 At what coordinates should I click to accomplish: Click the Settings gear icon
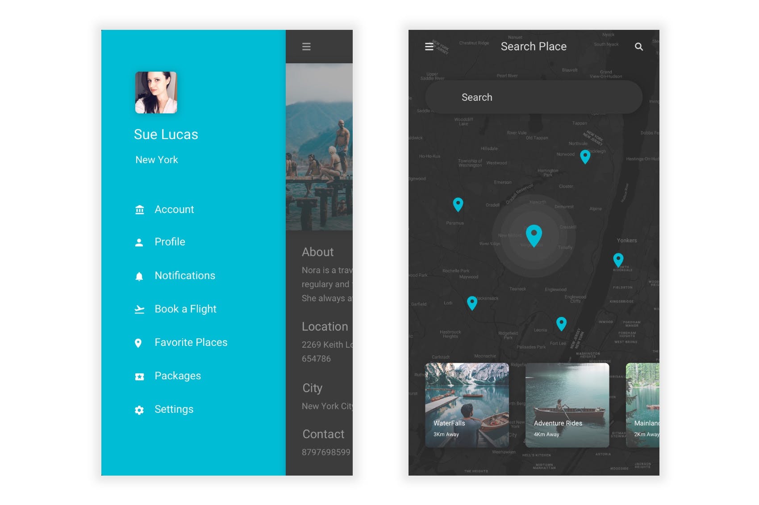click(139, 409)
